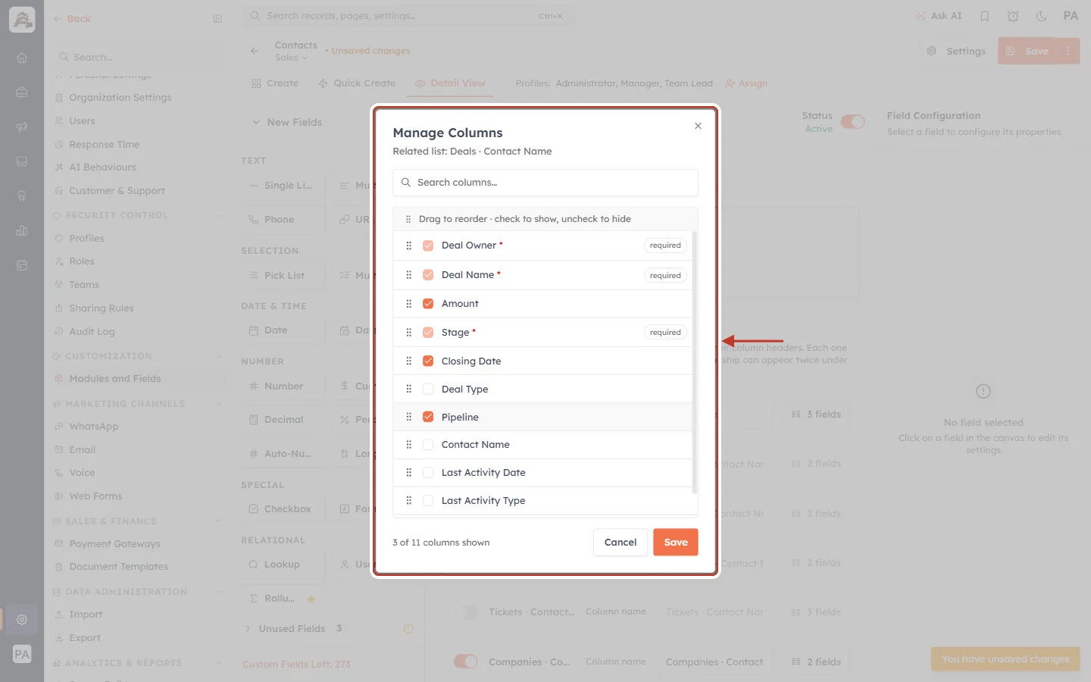Click the Search columns input field
The width and height of the screenshot is (1091, 682).
pyautogui.click(x=545, y=183)
